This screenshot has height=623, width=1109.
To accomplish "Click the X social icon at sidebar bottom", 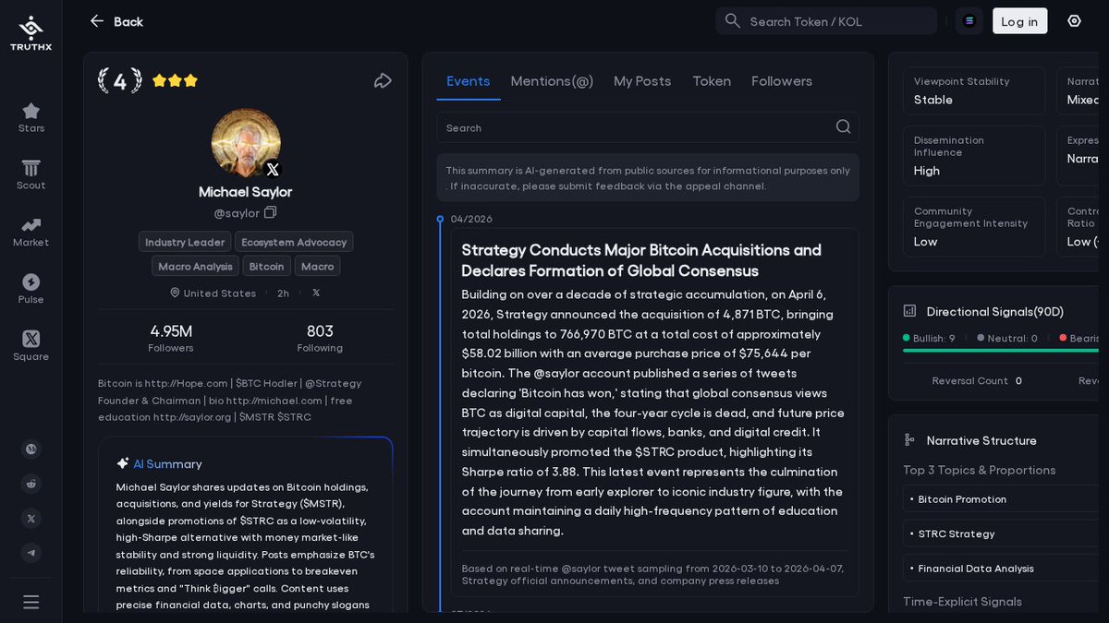I will pyautogui.click(x=31, y=519).
